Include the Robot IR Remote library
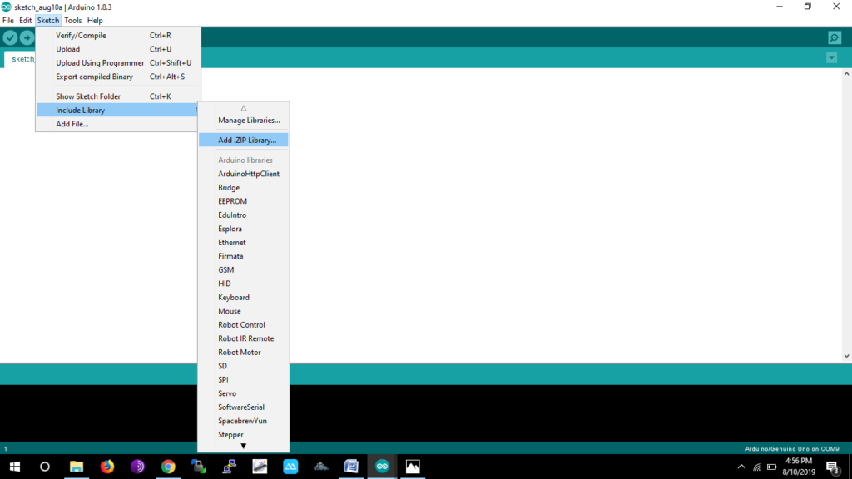Image resolution: width=852 pixels, height=479 pixels. pos(244,338)
